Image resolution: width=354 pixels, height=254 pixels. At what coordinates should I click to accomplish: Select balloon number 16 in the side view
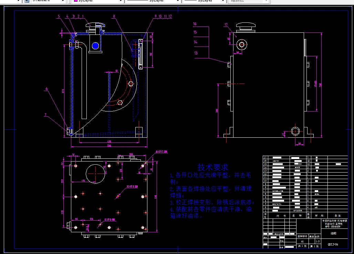(x=195, y=24)
